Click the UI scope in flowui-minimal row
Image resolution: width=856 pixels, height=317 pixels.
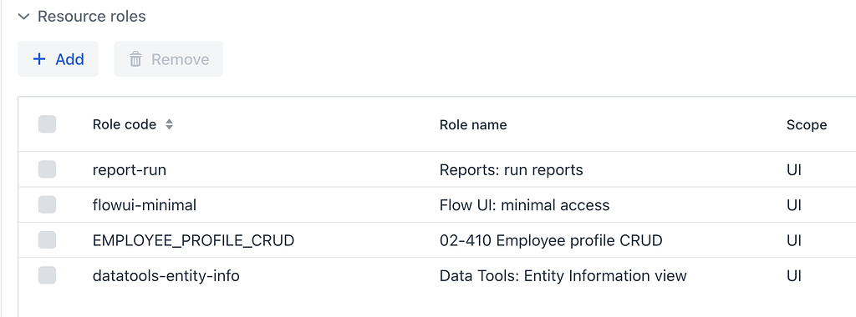794,205
